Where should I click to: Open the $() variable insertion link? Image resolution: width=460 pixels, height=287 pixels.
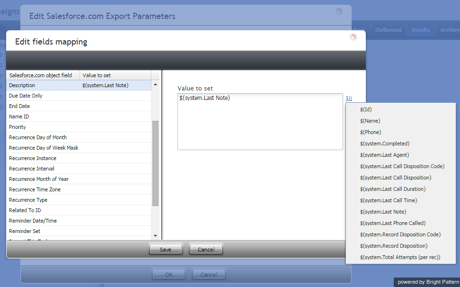pyautogui.click(x=349, y=99)
